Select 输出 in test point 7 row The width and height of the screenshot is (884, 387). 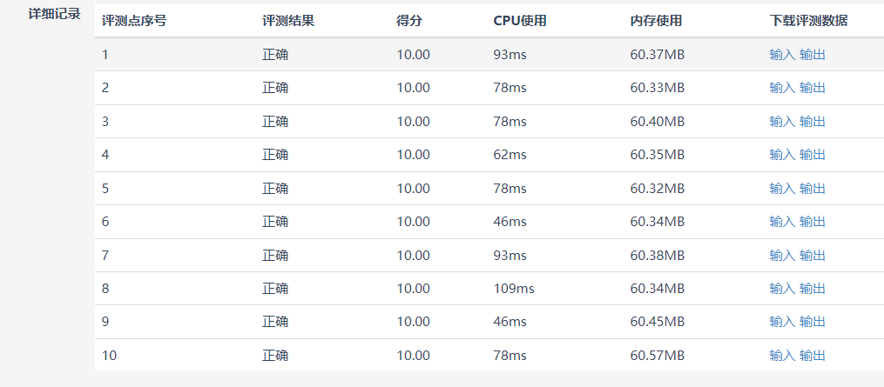[x=813, y=256]
